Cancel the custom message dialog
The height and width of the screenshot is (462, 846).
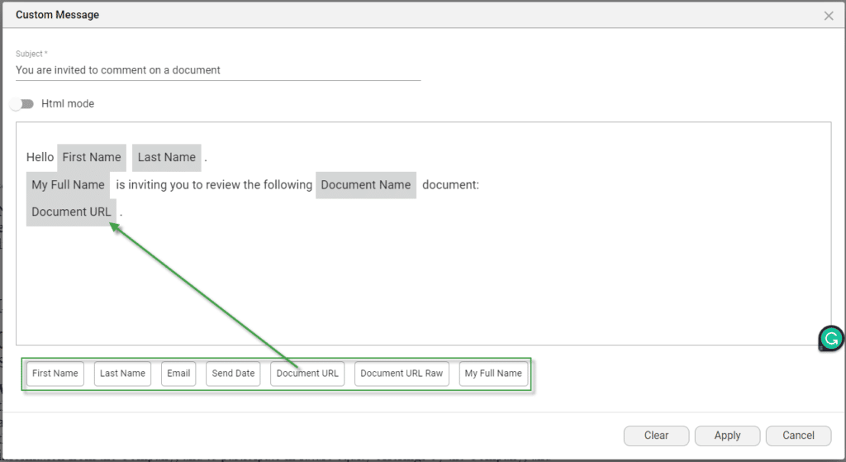798,436
